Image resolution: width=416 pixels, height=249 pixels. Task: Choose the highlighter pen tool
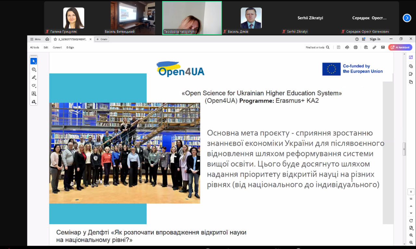tap(33, 77)
